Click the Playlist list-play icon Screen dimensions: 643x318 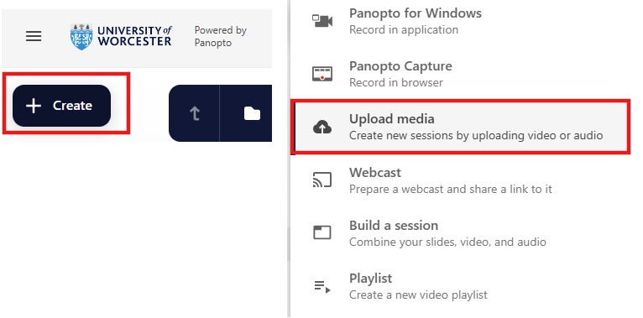pos(322,286)
